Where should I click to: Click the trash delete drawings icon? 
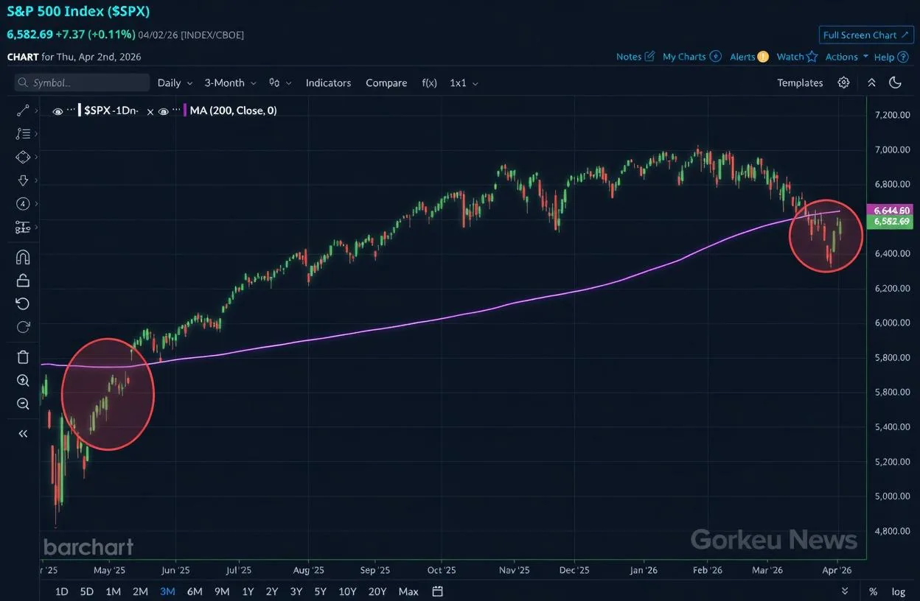pos(23,357)
